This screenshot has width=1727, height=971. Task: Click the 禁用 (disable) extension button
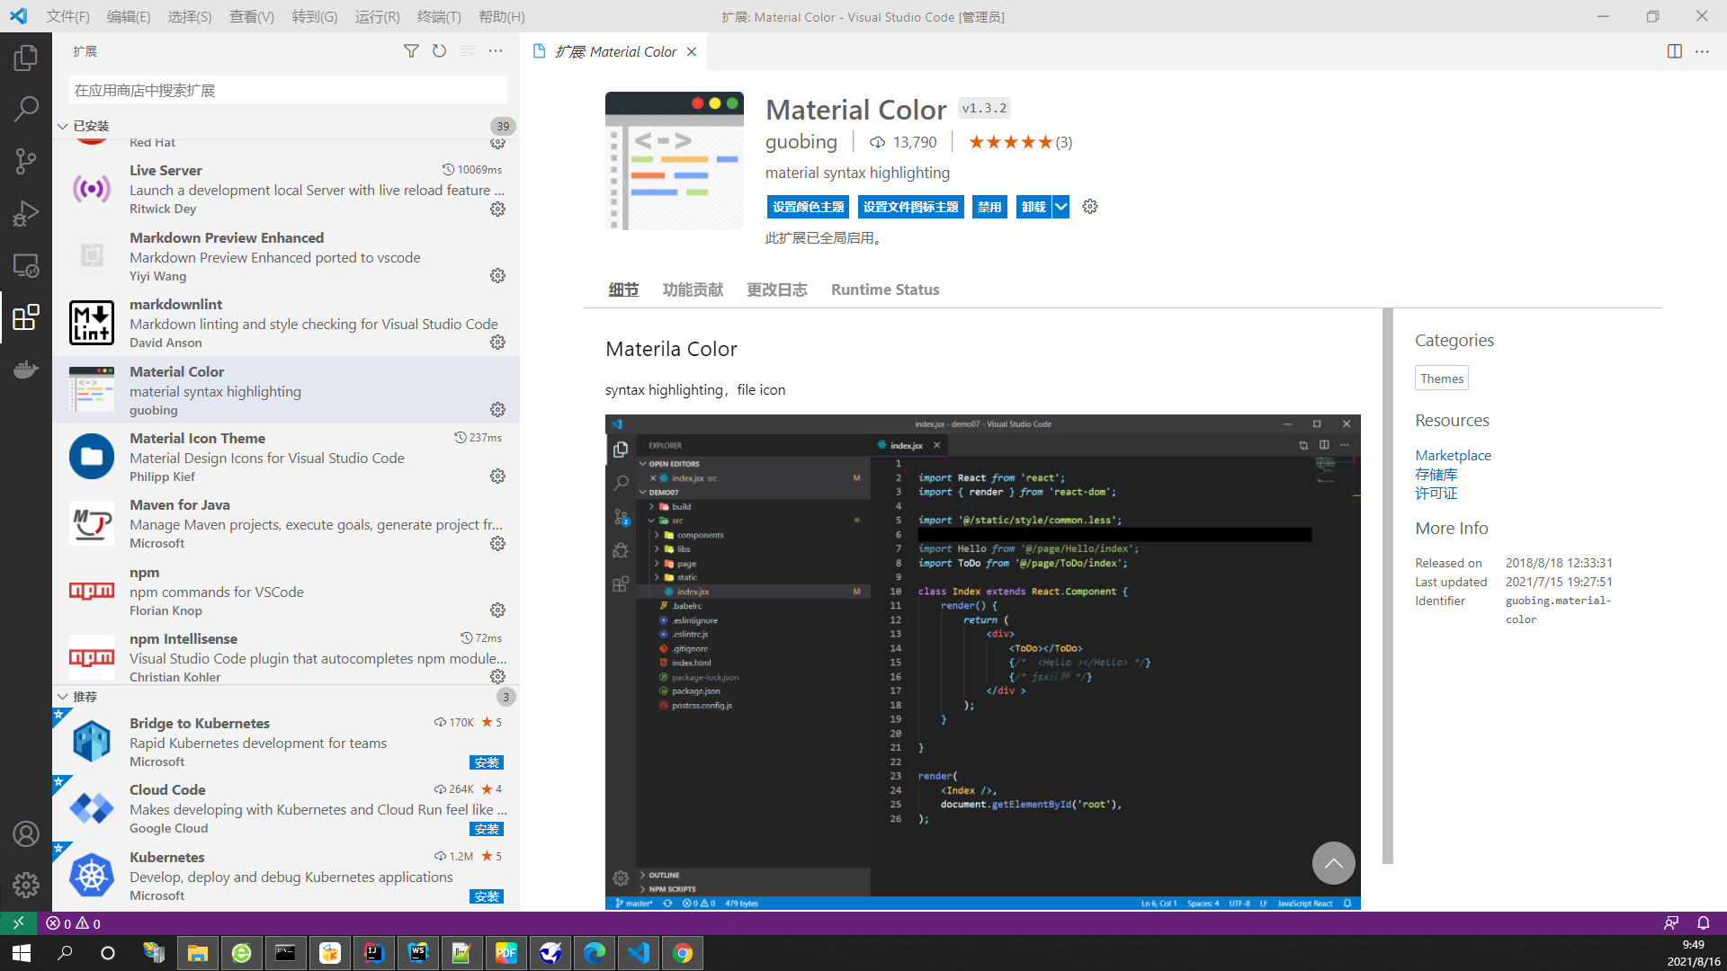pyautogui.click(x=989, y=207)
